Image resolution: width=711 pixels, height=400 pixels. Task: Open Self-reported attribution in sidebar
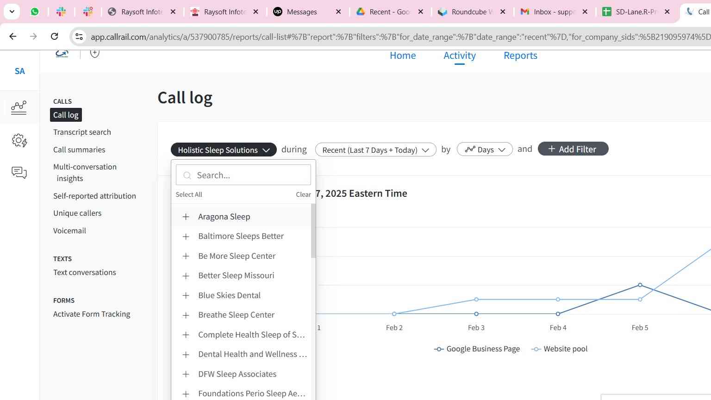tap(94, 196)
